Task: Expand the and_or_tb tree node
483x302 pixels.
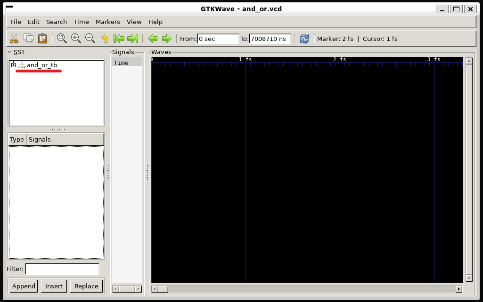Action: [x=14, y=65]
